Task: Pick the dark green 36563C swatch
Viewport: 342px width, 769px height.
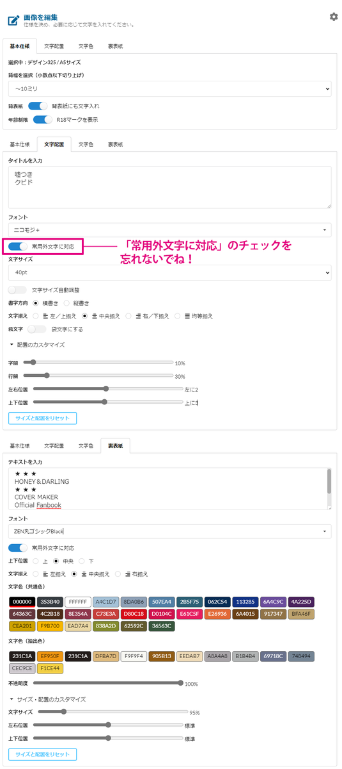Action: (161, 626)
